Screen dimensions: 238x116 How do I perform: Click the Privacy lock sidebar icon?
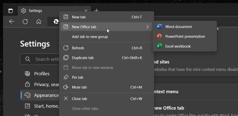point(27,84)
